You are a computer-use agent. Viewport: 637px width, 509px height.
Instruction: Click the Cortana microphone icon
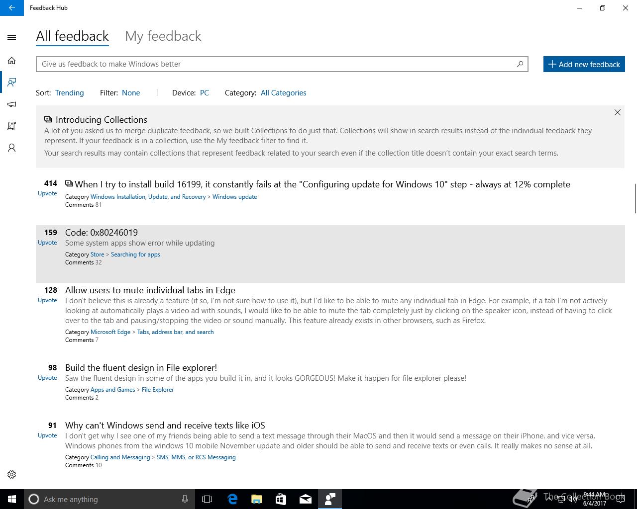(185, 499)
